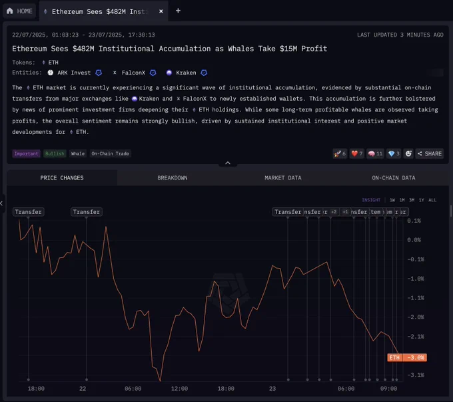React with the rocket emoji

[340, 153]
